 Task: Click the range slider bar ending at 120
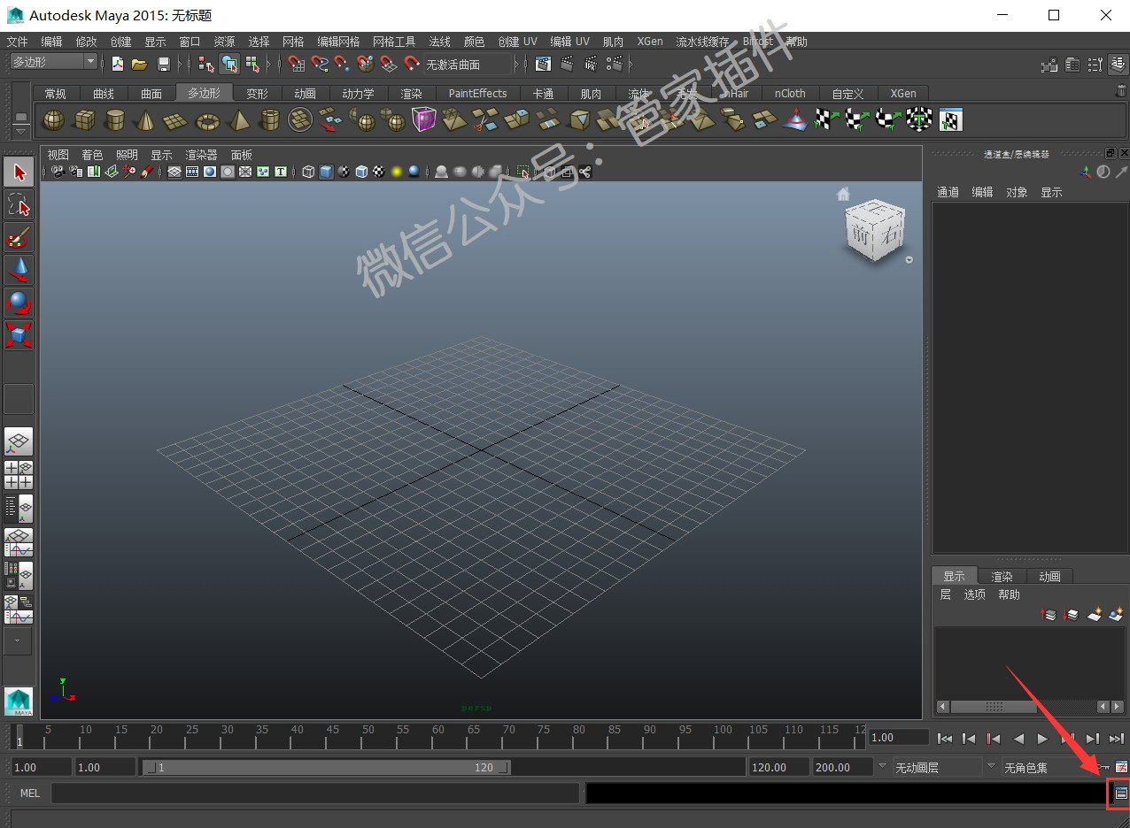coord(326,767)
